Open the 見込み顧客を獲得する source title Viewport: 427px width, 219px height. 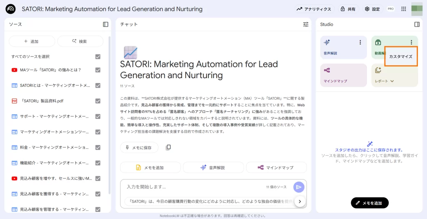click(x=55, y=194)
